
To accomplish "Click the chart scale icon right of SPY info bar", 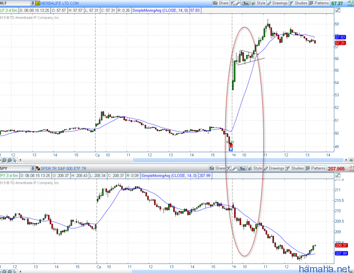I will click(x=338, y=175).
